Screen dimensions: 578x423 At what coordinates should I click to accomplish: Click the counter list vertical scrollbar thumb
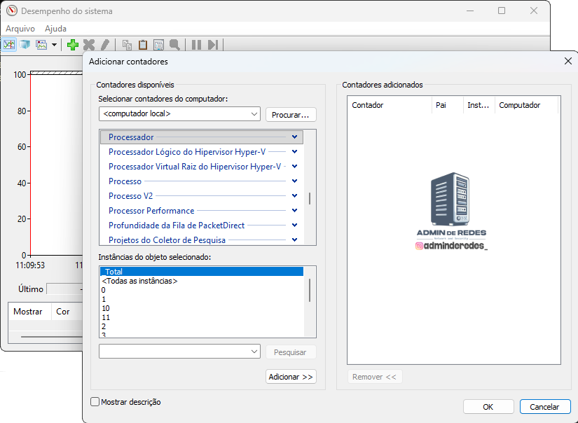[310, 198]
